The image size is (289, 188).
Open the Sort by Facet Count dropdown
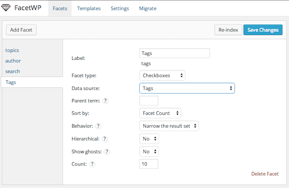pyautogui.click(x=160, y=113)
